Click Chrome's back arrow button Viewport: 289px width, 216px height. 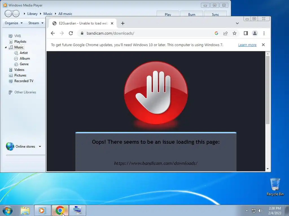(53, 33)
